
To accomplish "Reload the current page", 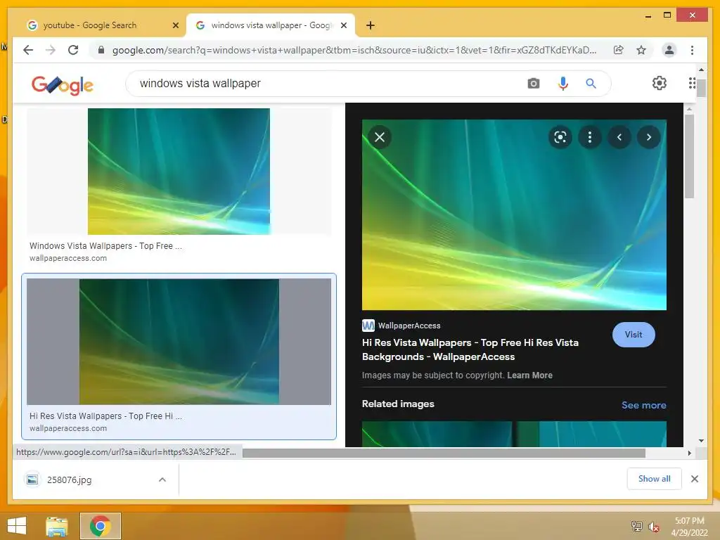I will pyautogui.click(x=73, y=50).
